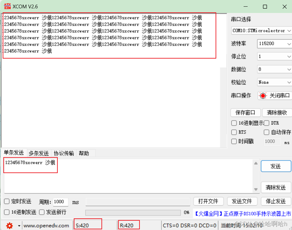This screenshot has width=292, height=230.
Task: Switch to the 多条发送 tab
Action: click(38, 153)
